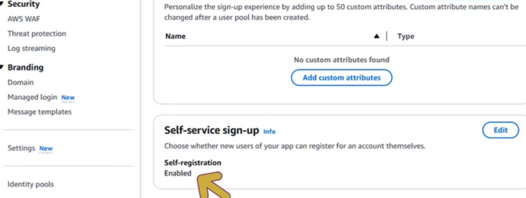Screen dimensions: 526x198
Task: Open Settings in sidebar
Action: point(21,148)
